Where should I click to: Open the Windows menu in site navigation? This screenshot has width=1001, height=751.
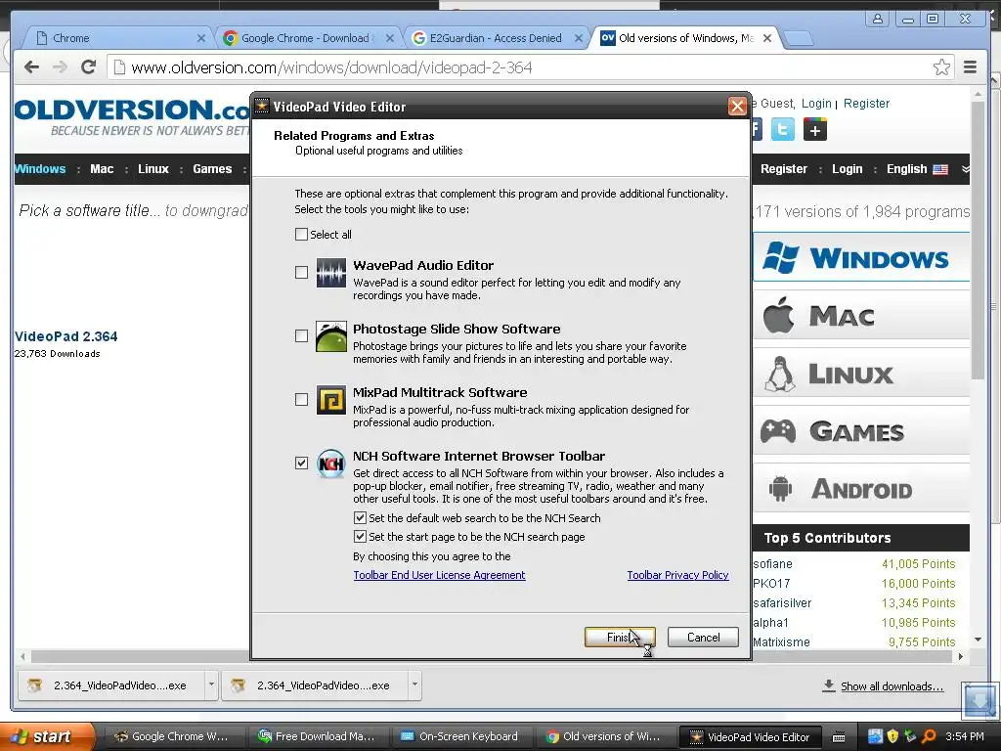40,169
